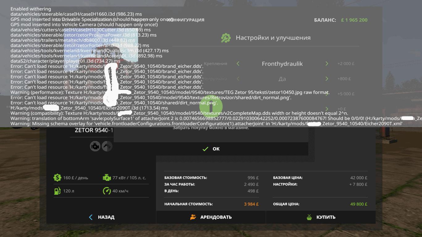Select previous Крепления attachment option
Screen dimensions: 422x237
[238, 64]
